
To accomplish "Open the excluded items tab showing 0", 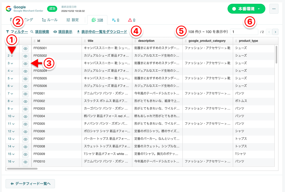I will tap(116, 20).
